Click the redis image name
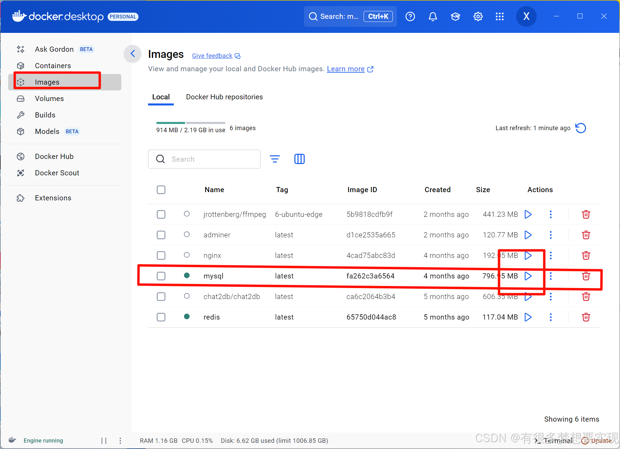The height and width of the screenshot is (449, 620). click(211, 317)
